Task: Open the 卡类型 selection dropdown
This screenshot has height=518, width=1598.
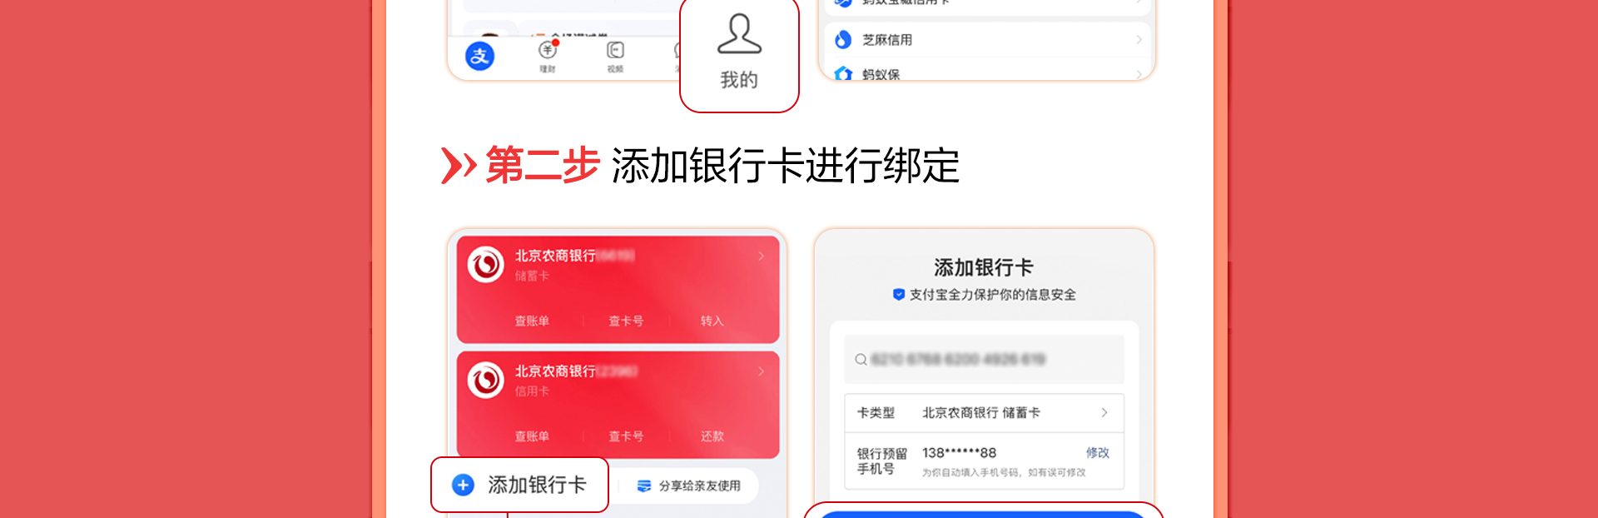Action: pyautogui.click(x=984, y=413)
